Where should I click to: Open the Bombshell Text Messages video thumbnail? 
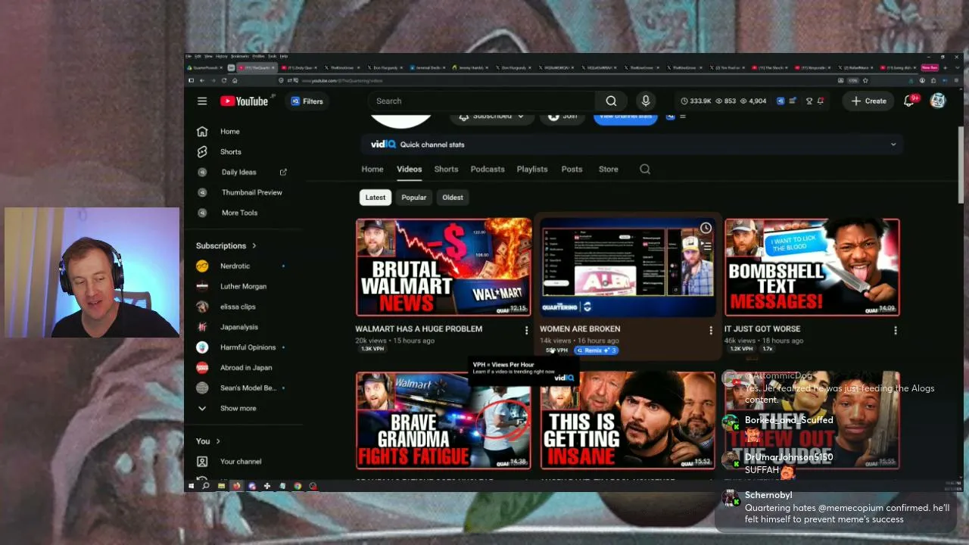coord(812,267)
